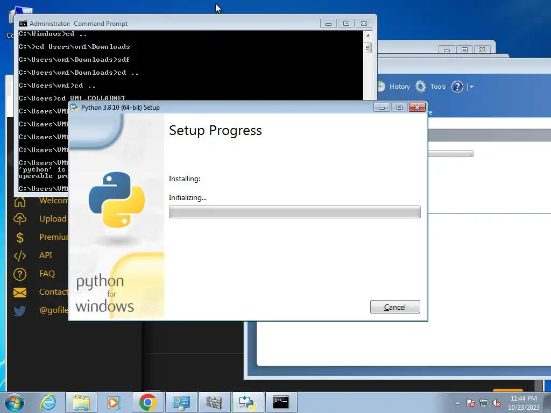This screenshot has width=551, height=413.
Task: Open Windows Explorer from the taskbar
Action: coord(81,402)
